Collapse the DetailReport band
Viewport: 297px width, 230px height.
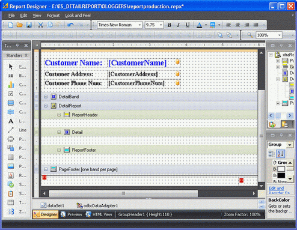46,106
